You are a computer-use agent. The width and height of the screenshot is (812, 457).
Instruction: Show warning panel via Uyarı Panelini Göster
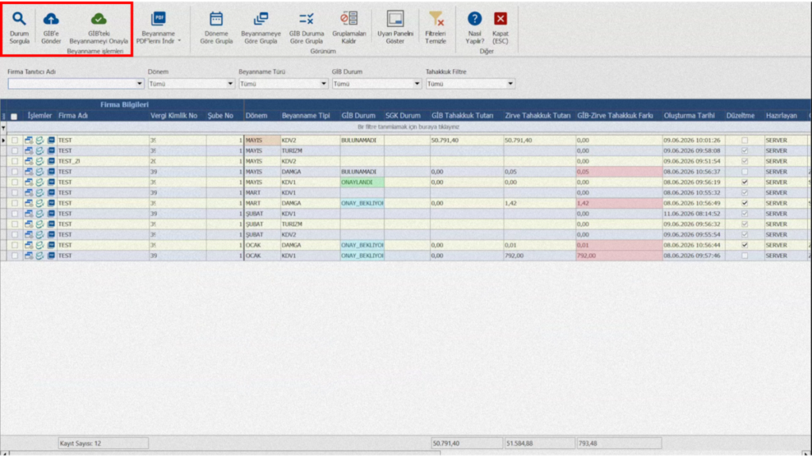coord(395,28)
